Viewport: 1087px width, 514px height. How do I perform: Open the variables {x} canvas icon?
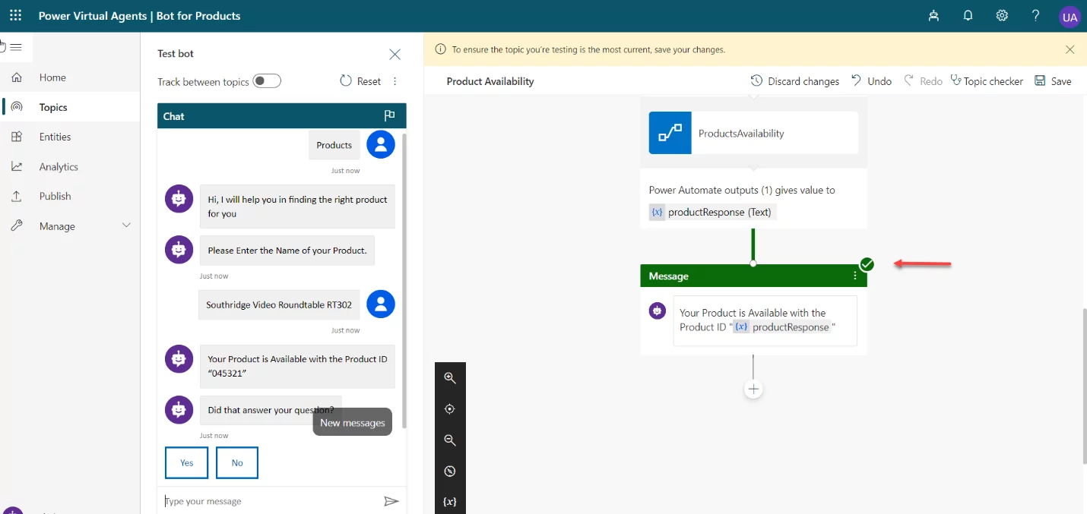coord(450,502)
